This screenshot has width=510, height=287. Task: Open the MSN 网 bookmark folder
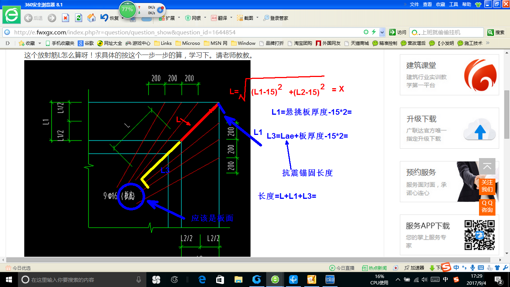click(215, 43)
